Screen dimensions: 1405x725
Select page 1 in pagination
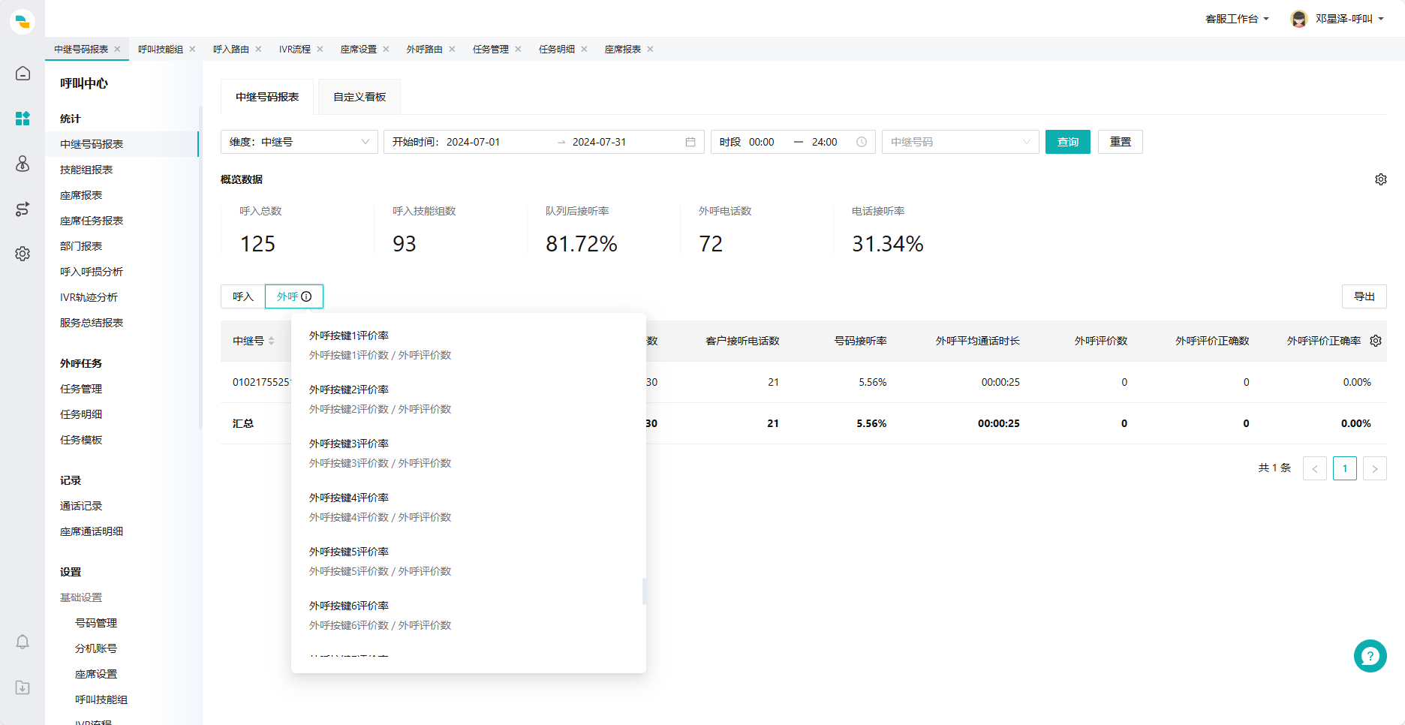click(1345, 468)
